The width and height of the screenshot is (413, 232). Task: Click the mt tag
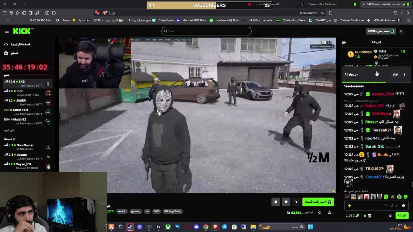coord(147,211)
